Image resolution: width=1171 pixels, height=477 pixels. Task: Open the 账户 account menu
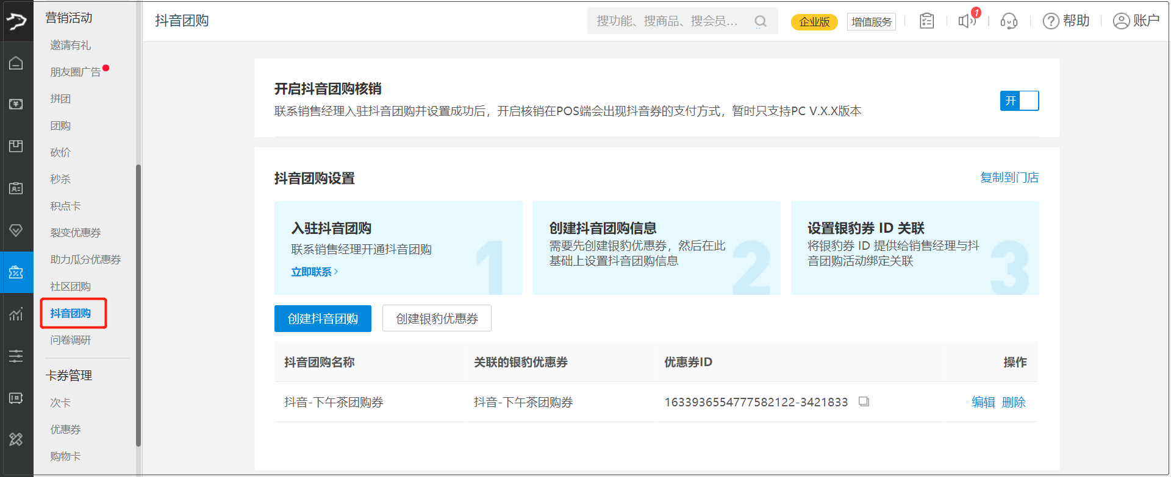pyautogui.click(x=1136, y=21)
